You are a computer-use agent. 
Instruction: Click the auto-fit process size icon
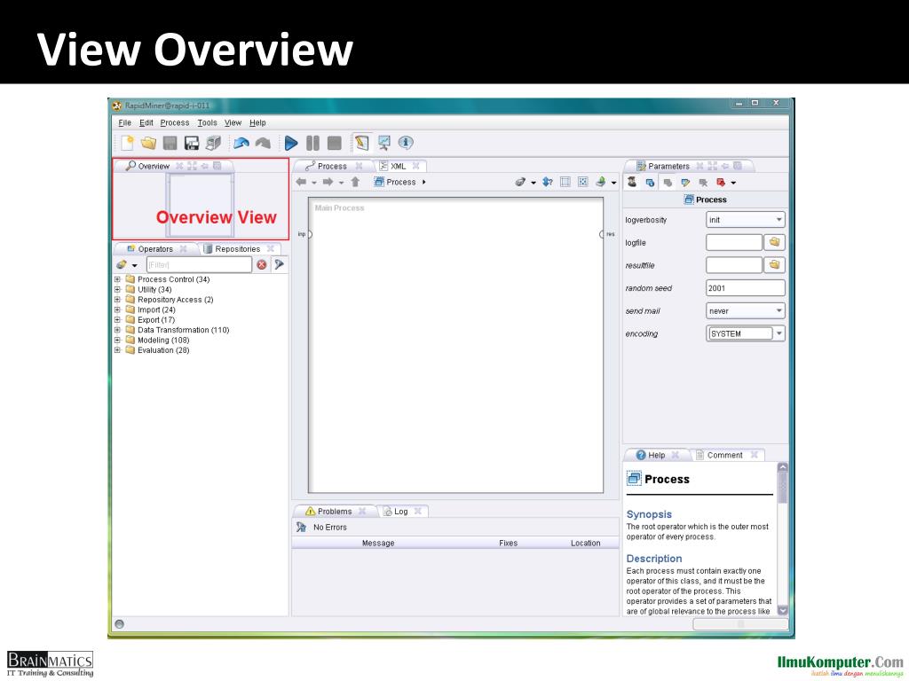pos(582,182)
